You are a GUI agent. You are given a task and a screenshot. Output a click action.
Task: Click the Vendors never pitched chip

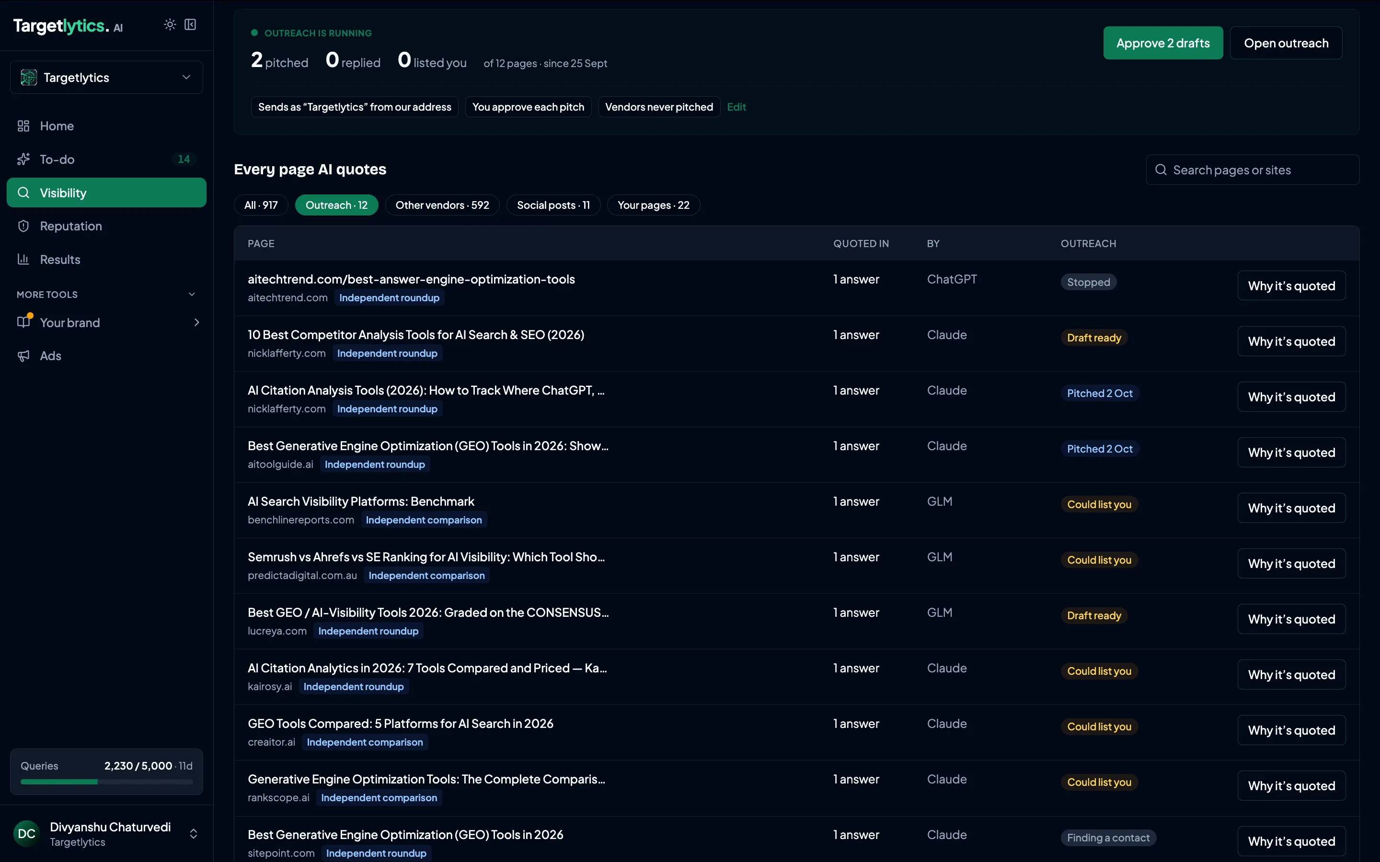click(x=659, y=107)
